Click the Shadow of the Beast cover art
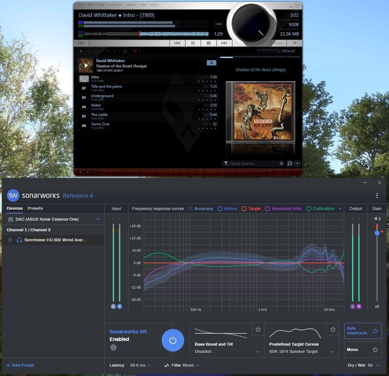This screenshot has height=376, width=389. (261, 111)
